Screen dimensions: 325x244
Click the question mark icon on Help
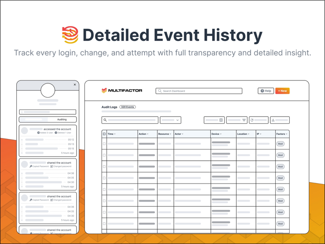point(262,91)
